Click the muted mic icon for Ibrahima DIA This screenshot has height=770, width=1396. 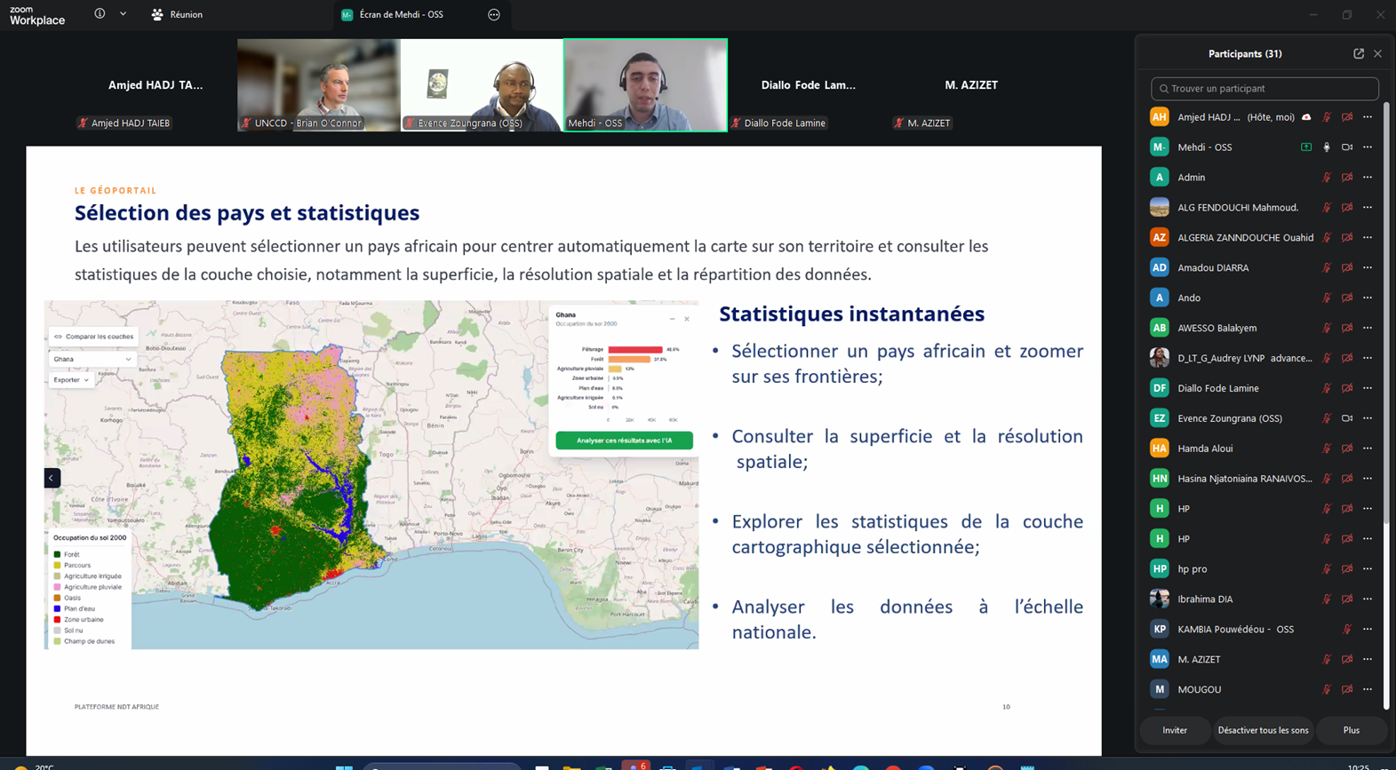pyautogui.click(x=1327, y=599)
